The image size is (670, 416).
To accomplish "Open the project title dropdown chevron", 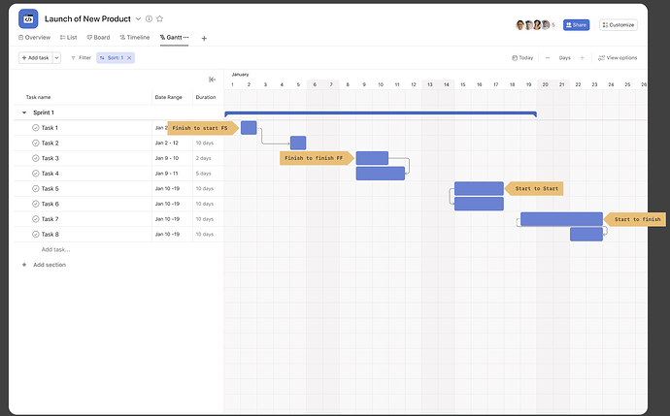I will coord(138,18).
